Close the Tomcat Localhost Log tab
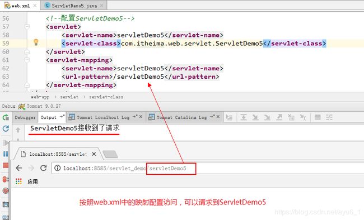 pos(141,117)
